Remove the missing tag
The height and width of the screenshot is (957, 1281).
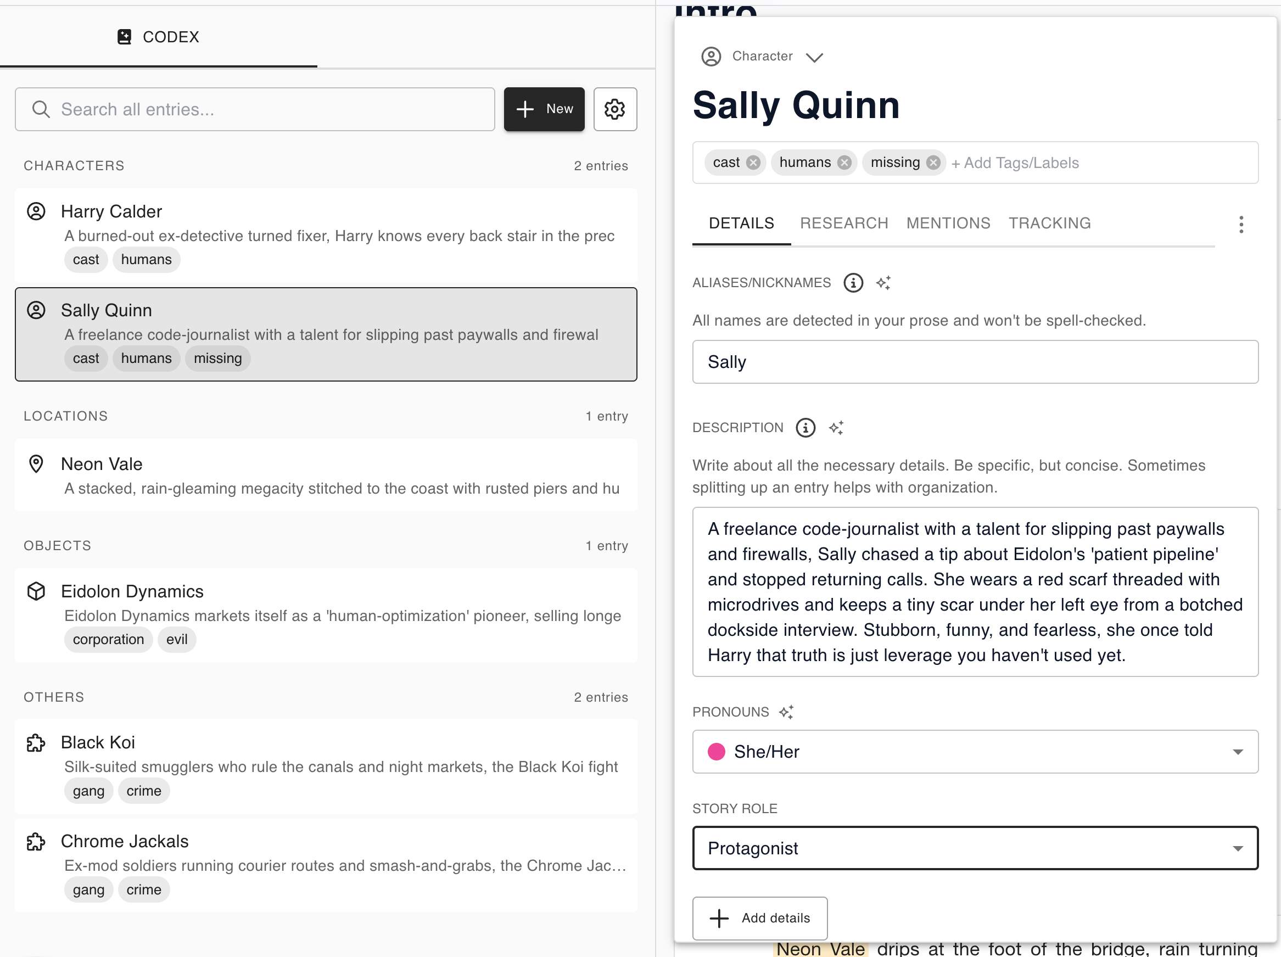point(933,163)
